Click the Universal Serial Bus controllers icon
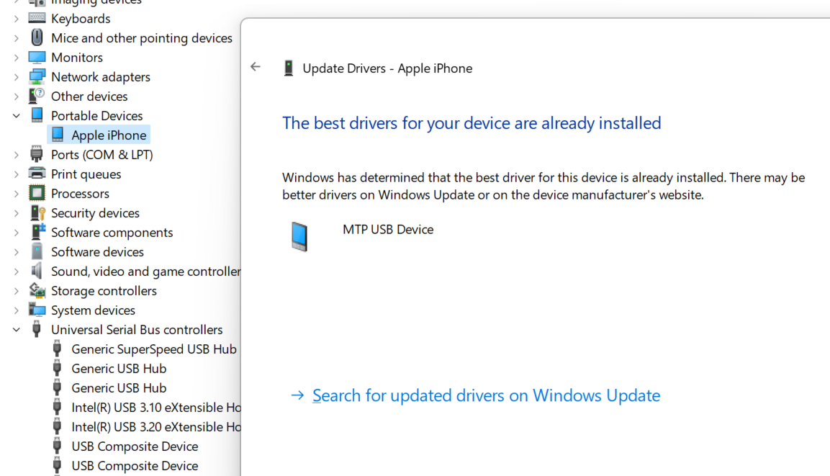 click(x=37, y=329)
